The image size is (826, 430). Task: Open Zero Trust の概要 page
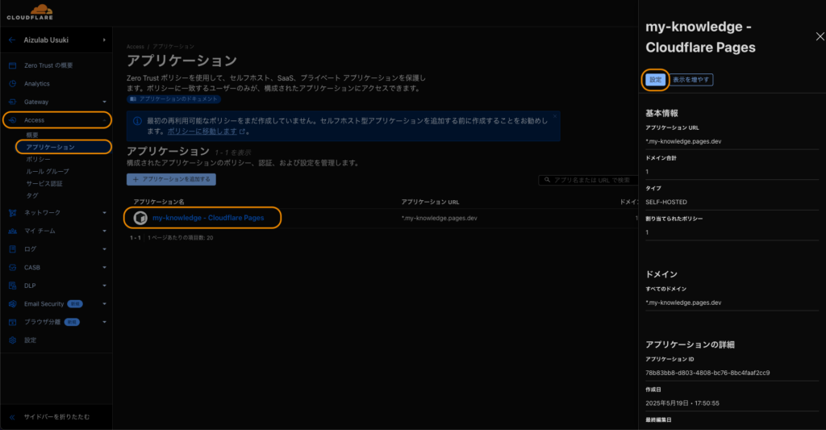(x=48, y=65)
